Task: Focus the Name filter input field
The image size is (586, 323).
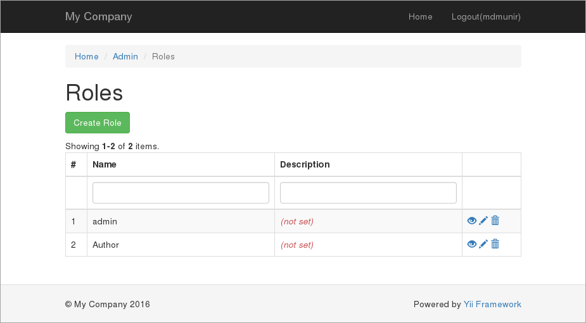Action: pos(181,193)
